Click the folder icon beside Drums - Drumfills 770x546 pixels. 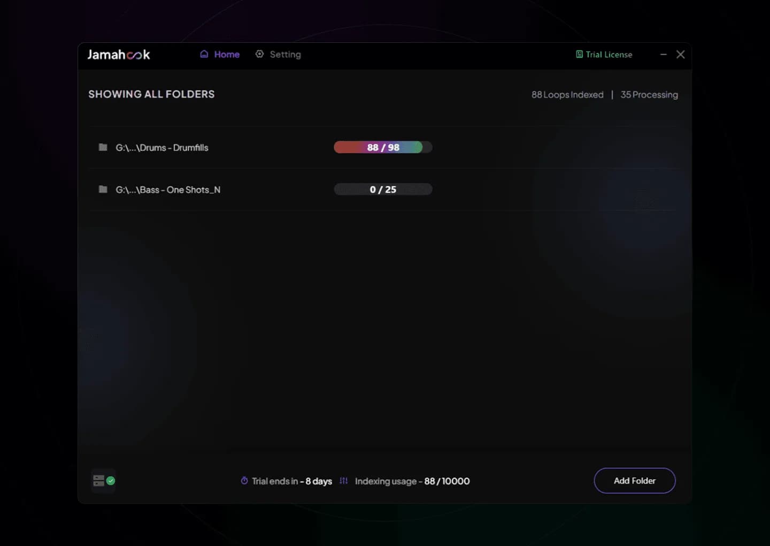point(103,147)
